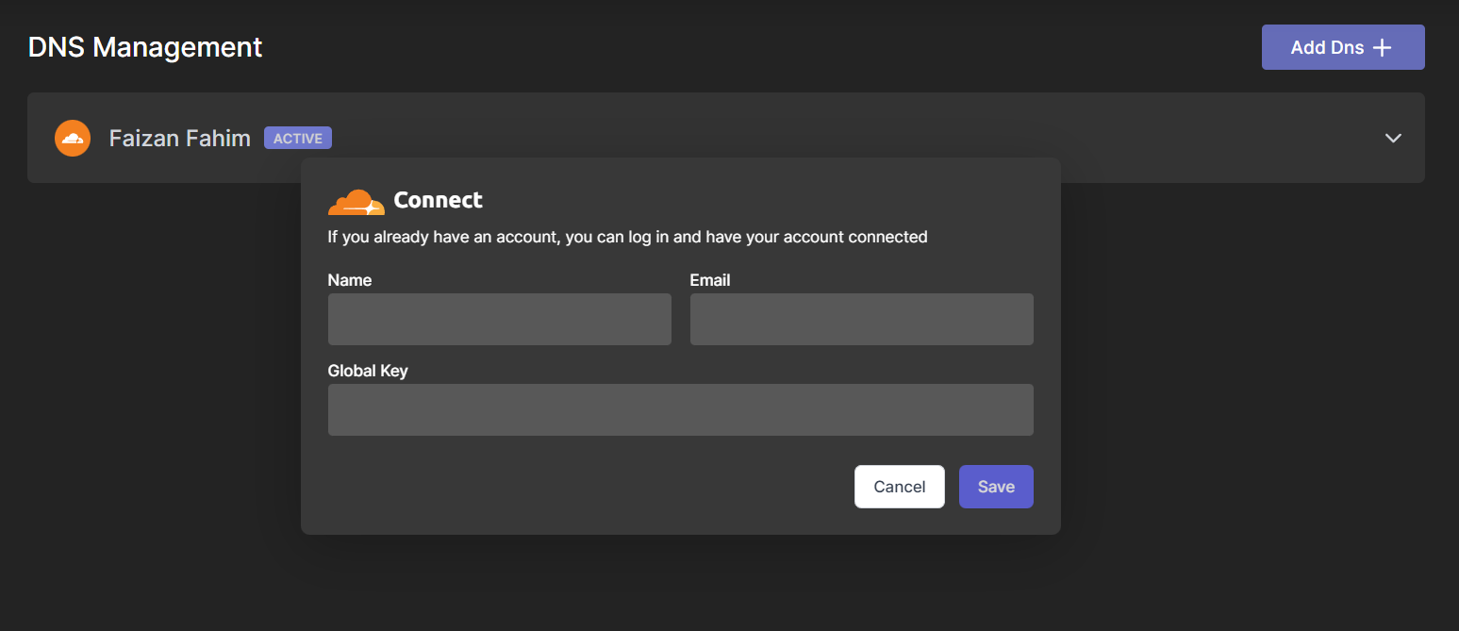Click the Add Dns button
The width and height of the screenshot is (1459, 631).
point(1343,47)
